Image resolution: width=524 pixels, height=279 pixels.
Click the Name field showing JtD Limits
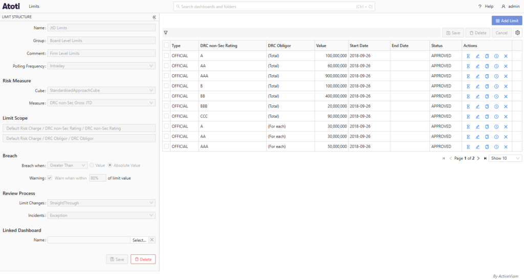[101, 28]
